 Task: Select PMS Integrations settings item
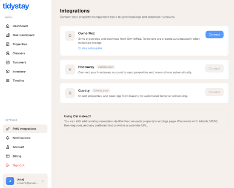(x=25, y=129)
